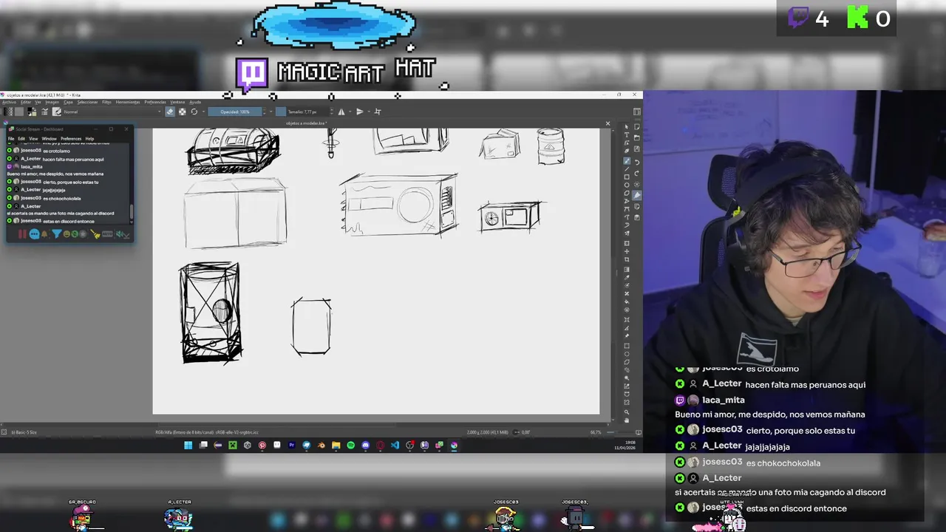Click smiley emoji icon in Social Stream
This screenshot has width=946, height=532.
point(67,233)
